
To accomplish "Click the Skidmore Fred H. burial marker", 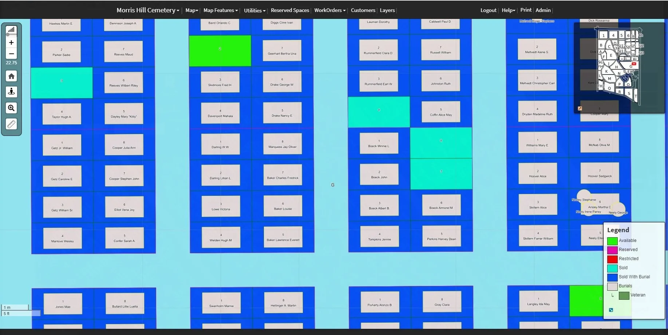I will click(x=220, y=82).
